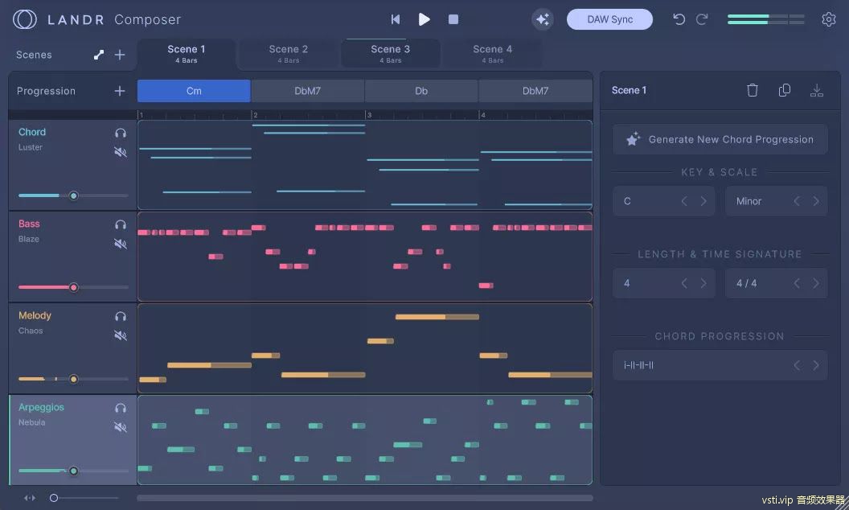This screenshot has width=849, height=510.
Task: Adjust the Arpeggios track volume slider
Action: coord(73,471)
